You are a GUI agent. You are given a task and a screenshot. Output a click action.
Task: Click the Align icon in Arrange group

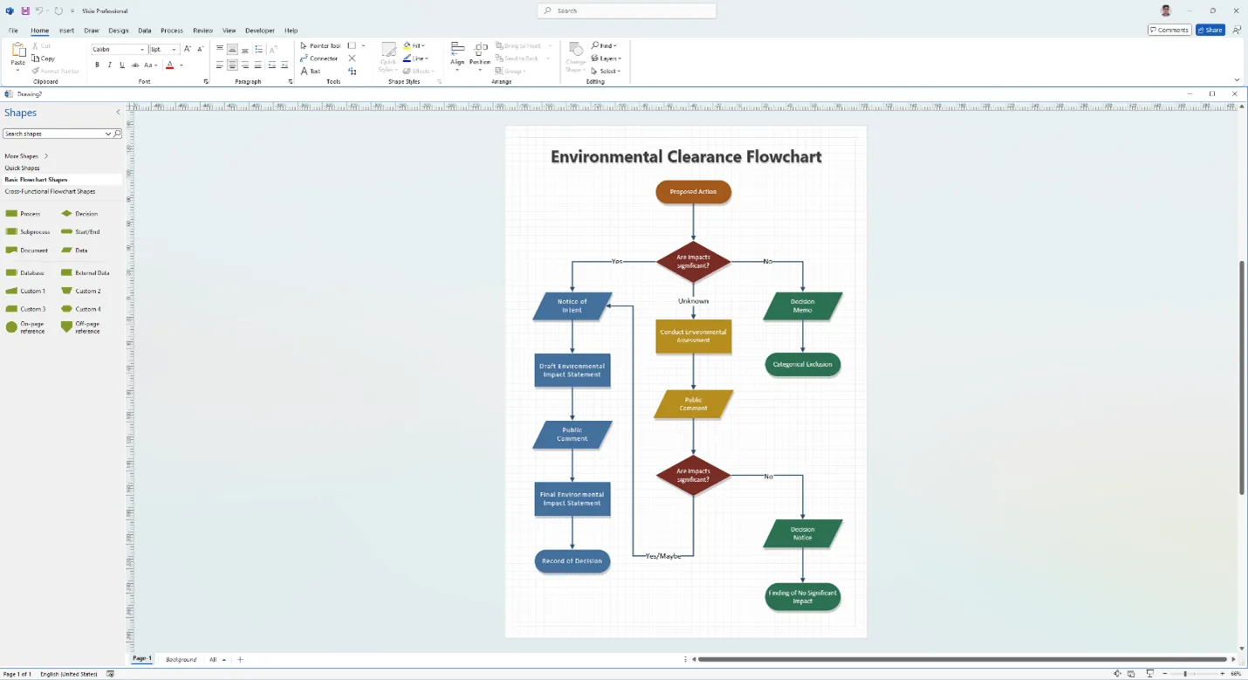pyautogui.click(x=457, y=52)
